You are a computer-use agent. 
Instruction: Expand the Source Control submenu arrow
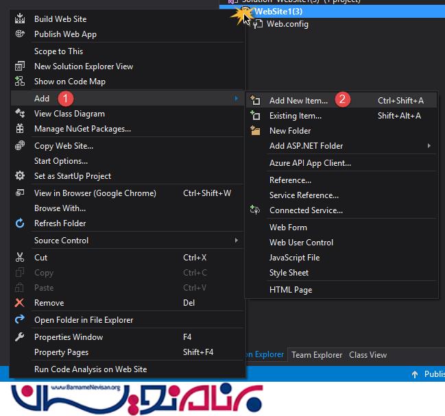click(236, 241)
